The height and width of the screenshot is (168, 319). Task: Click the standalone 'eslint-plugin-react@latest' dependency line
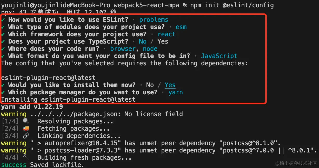[48, 78]
